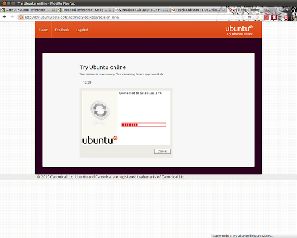Click the red connection progress bar
Screen dimensions: 297x238
coord(144,125)
